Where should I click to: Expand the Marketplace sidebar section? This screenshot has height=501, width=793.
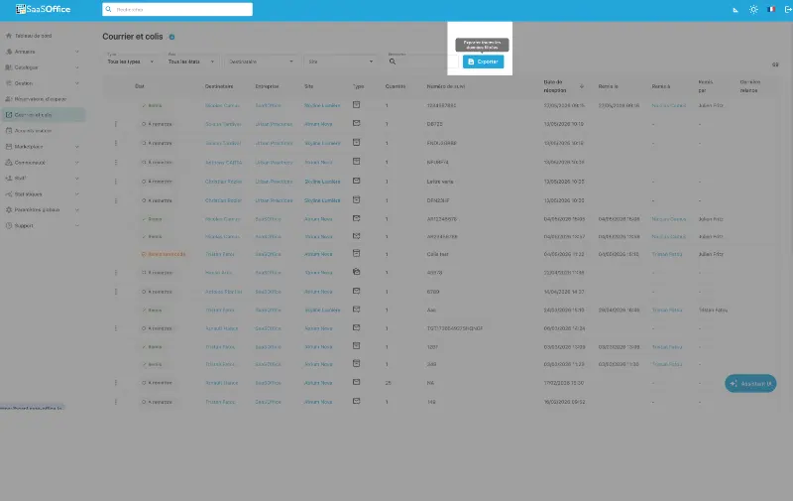42,147
